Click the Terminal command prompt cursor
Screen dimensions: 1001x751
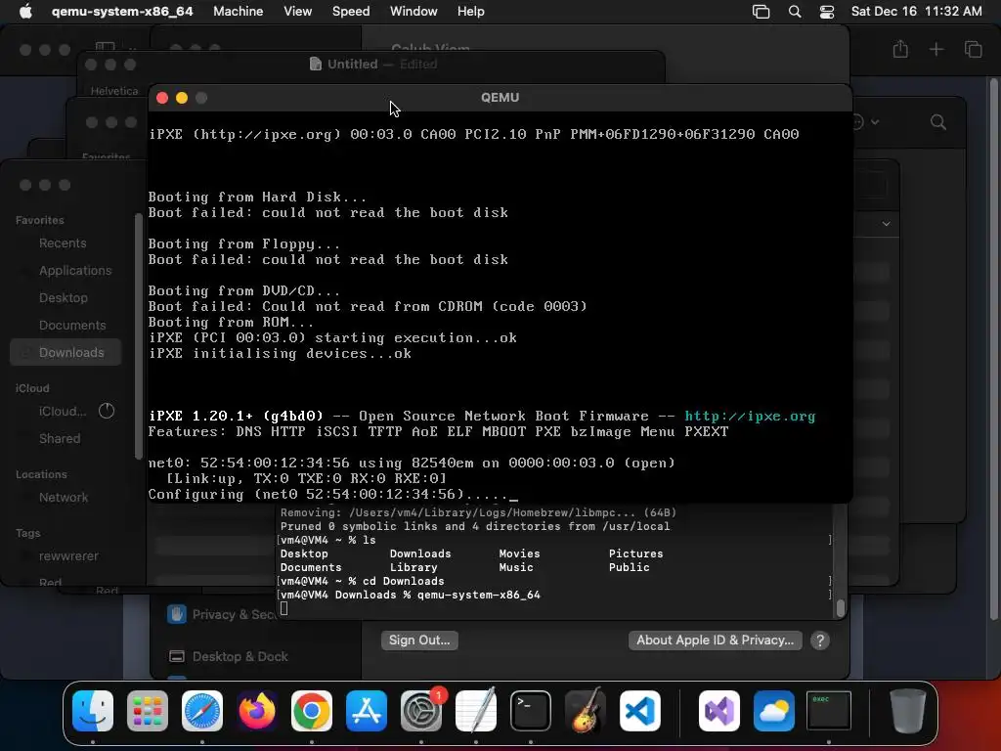pyautogui.click(x=284, y=608)
